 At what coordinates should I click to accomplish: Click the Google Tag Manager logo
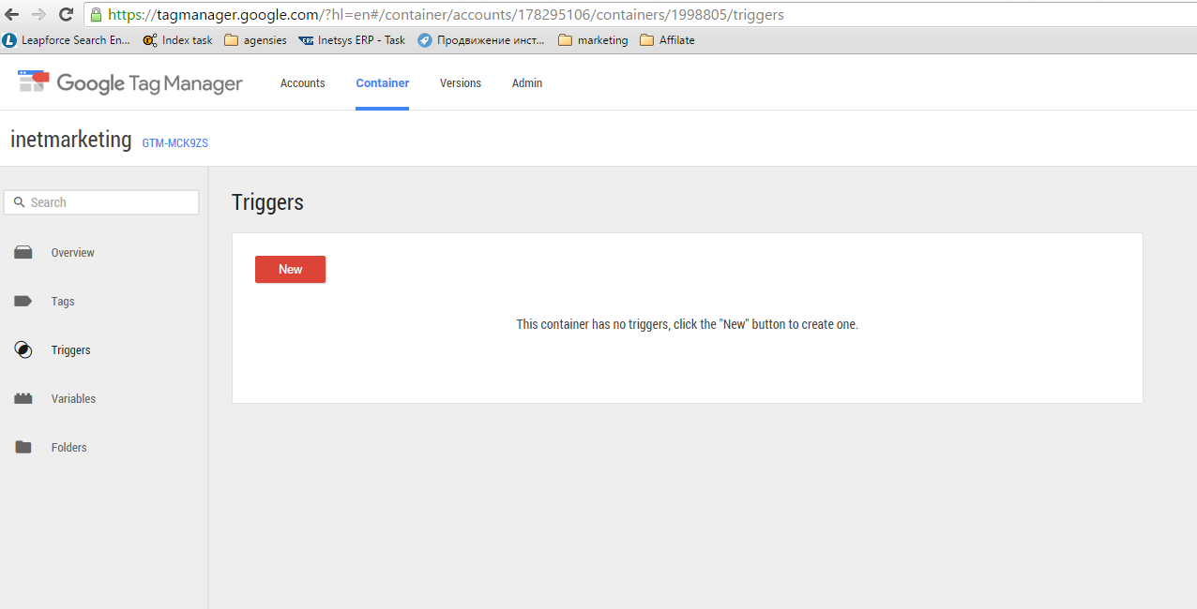pyautogui.click(x=130, y=82)
